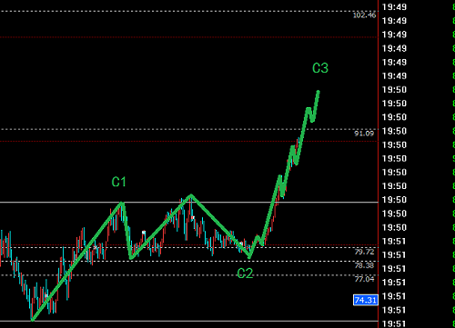Select the 79.72 price level label
This screenshot has height=328, width=455.
click(364, 252)
